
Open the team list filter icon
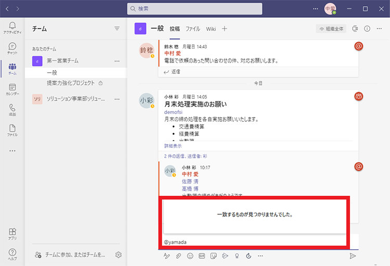pos(117,29)
